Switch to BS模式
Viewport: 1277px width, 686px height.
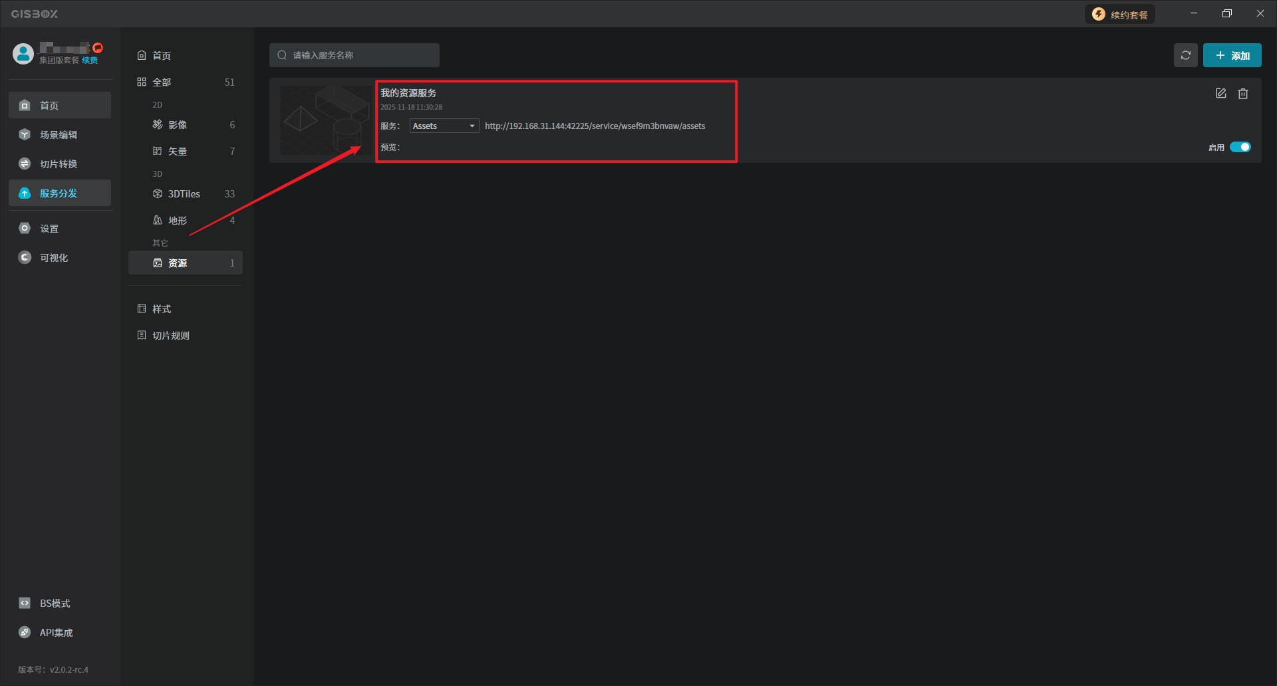(55, 604)
